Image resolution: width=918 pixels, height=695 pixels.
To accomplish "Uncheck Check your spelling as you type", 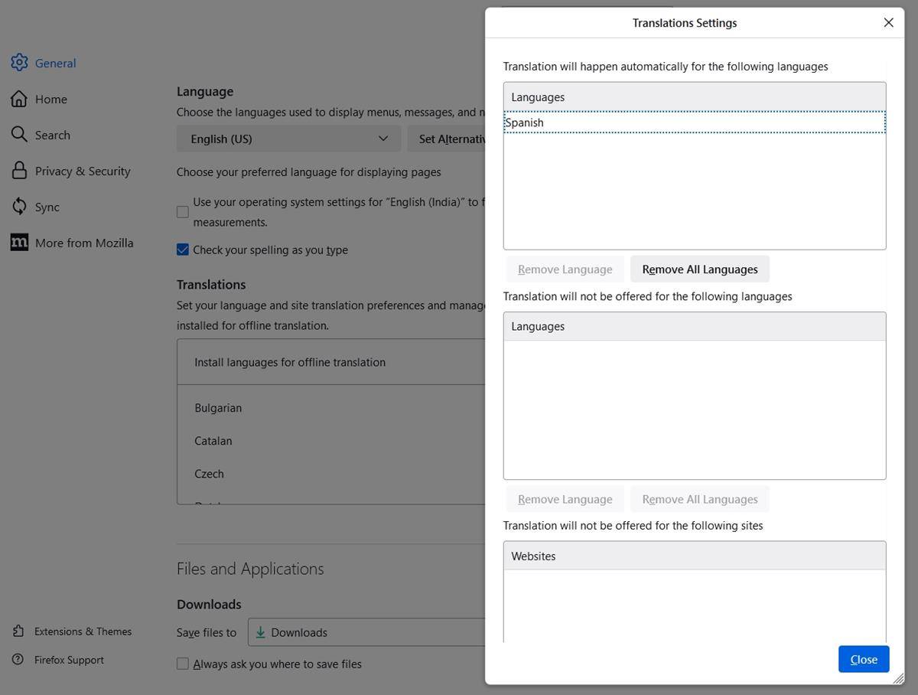I will pos(183,250).
